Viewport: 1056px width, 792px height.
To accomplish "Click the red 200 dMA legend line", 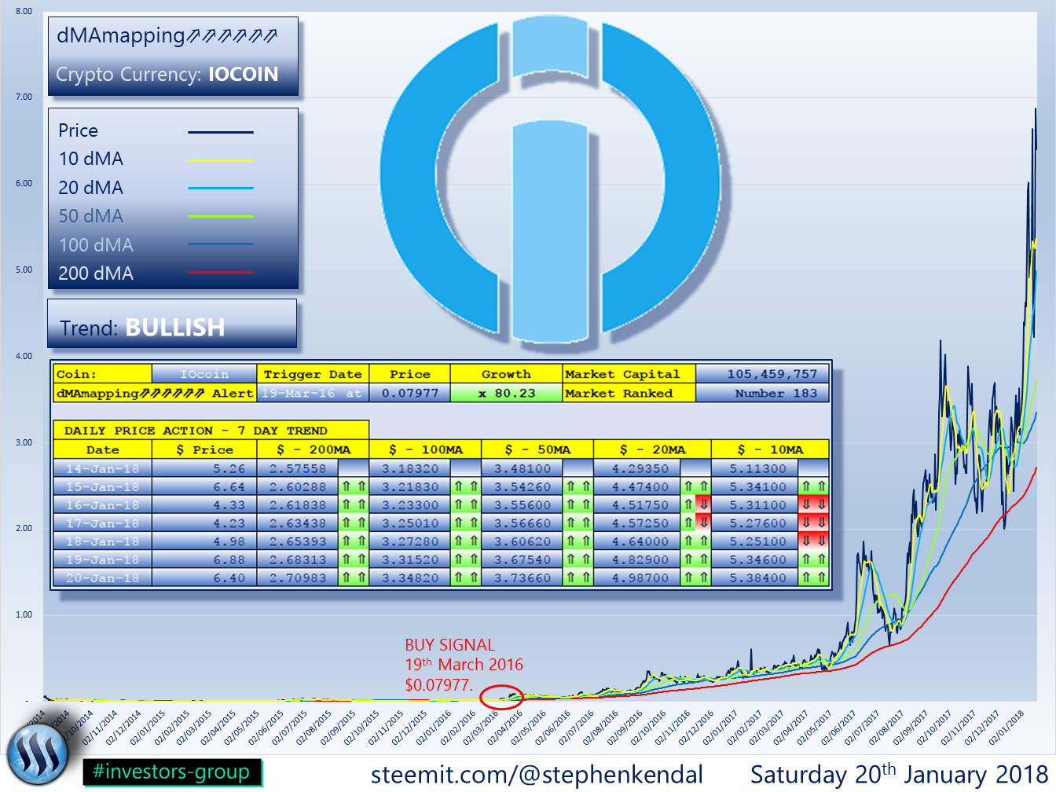I will pyautogui.click(x=221, y=272).
